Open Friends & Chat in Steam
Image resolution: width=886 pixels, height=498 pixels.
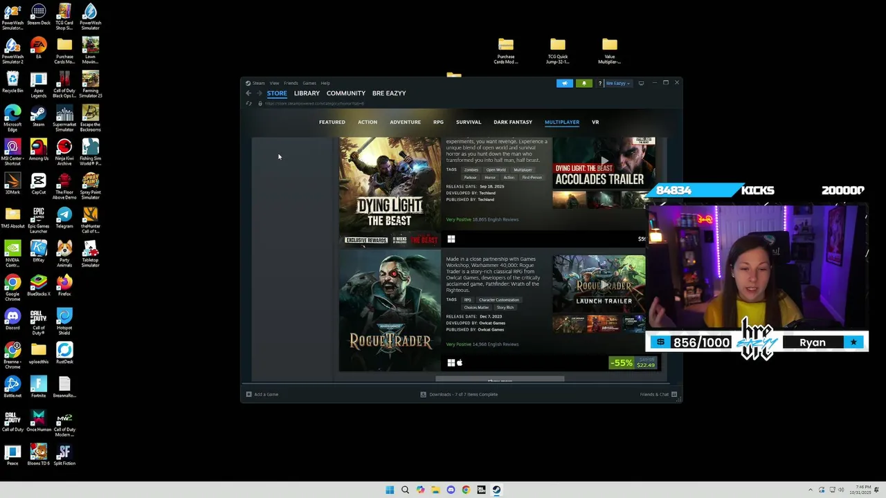coord(658,394)
